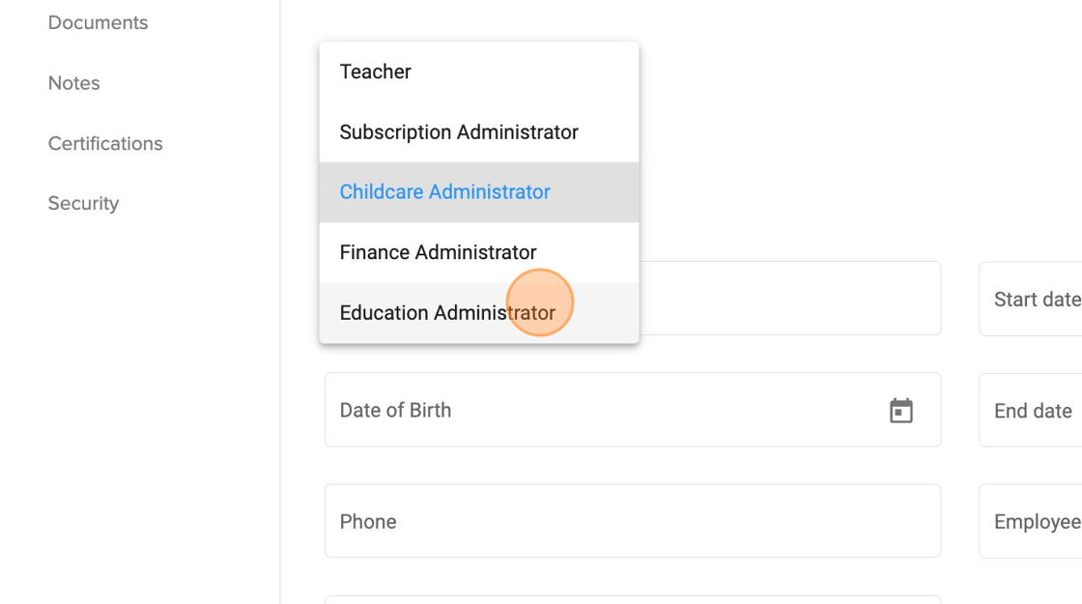Dismiss role menu by clicking blank page area
Screen dimensions: 1082x604
[x=821, y=126]
